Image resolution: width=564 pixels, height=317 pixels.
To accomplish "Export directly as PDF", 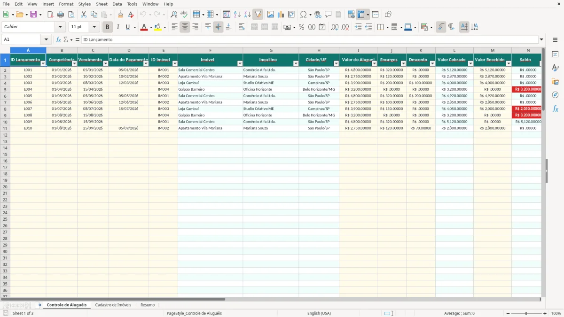I will (x=50, y=15).
